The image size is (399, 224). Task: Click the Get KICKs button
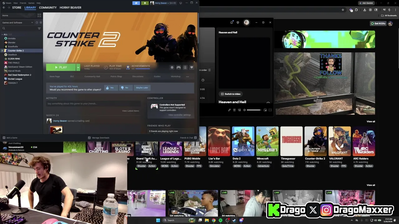coord(378,23)
